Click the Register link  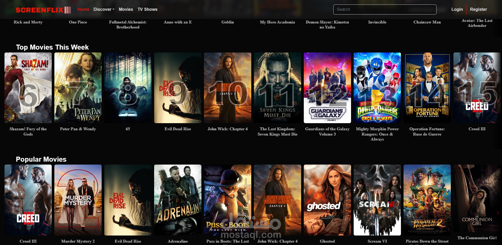[x=478, y=9]
